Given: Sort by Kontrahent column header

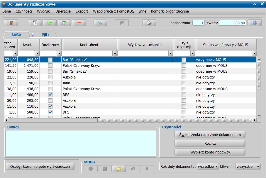Looking at the screenshot, I should pos(89,45).
